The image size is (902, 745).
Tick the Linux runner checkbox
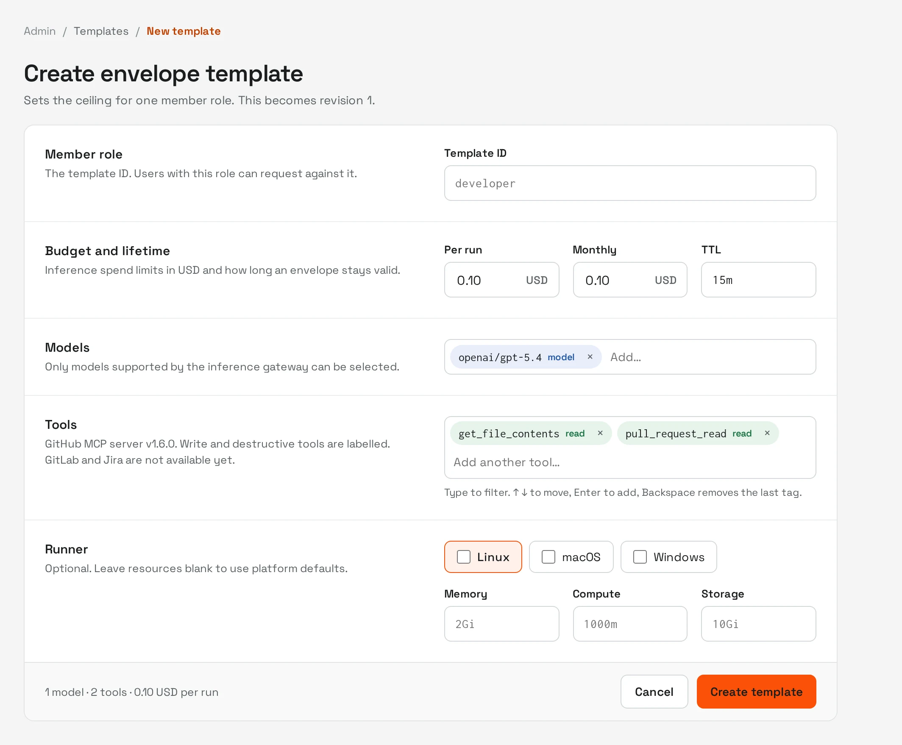[x=464, y=556]
